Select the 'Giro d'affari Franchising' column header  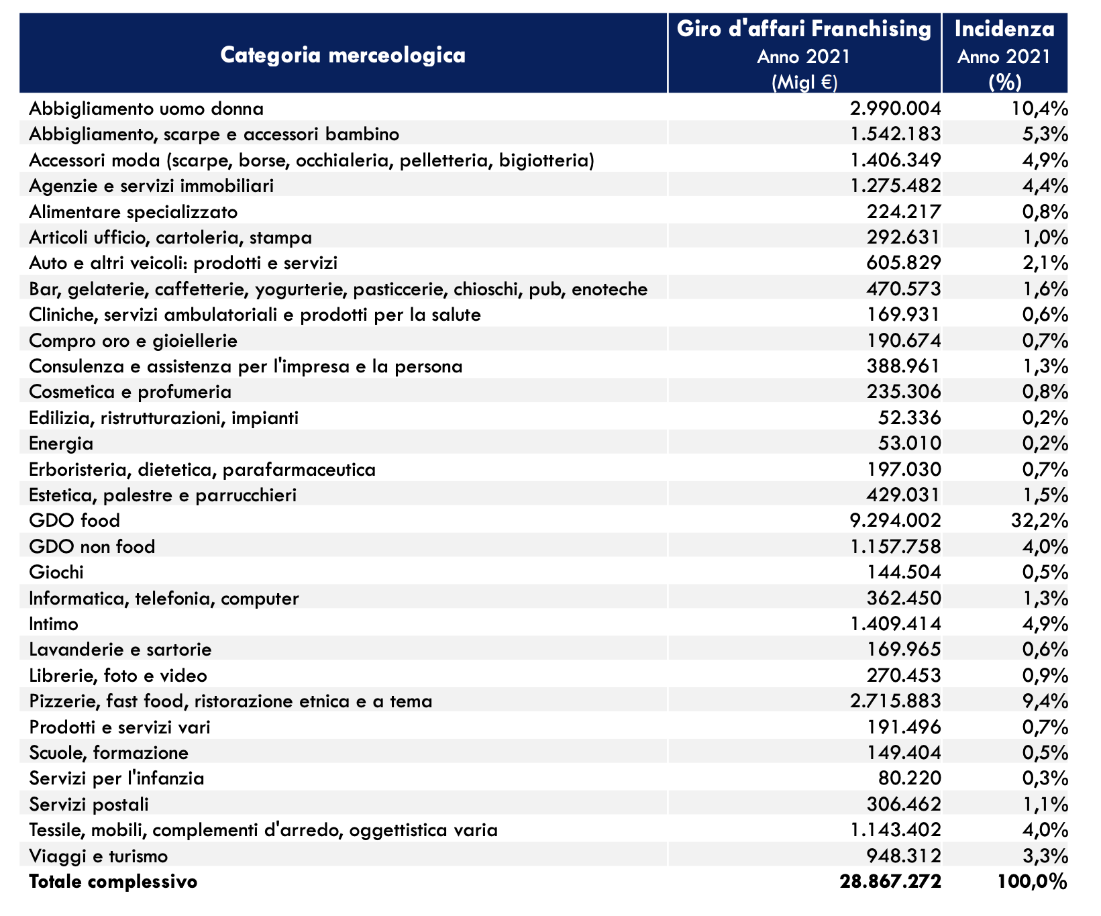click(x=804, y=30)
